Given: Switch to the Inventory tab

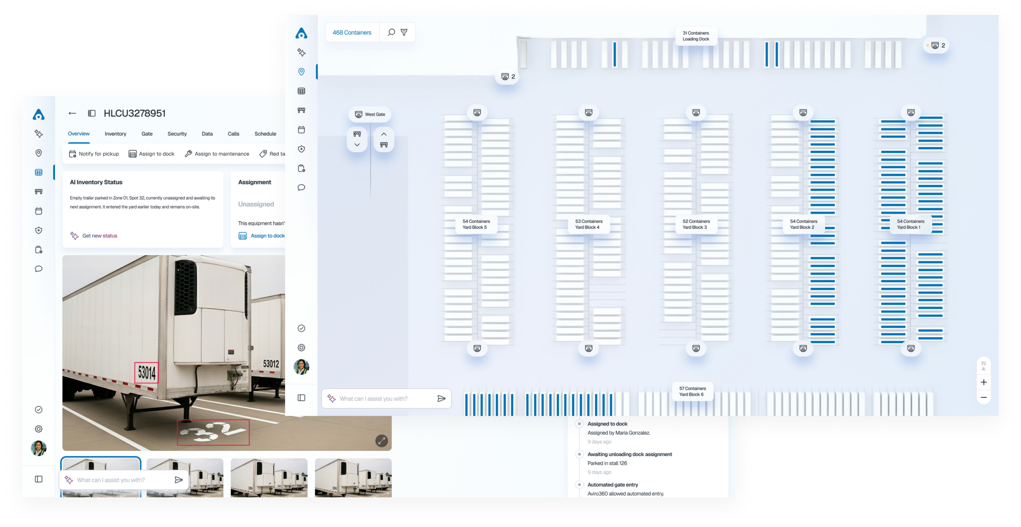Looking at the screenshot, I should [115, 134].
